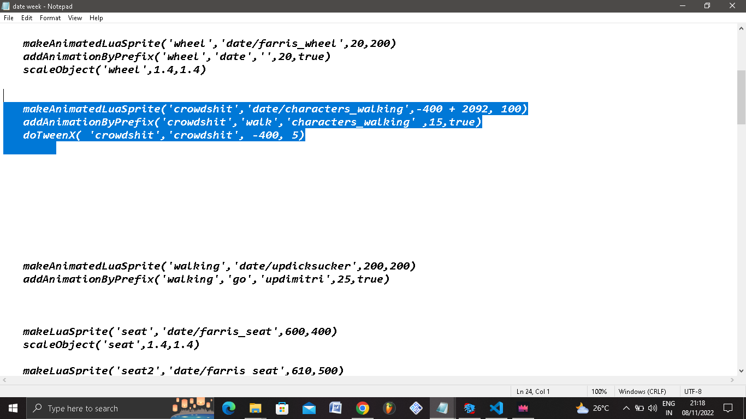Open the File menu
This screenshot has height=419, width=746.
click(x=8, y=18)
